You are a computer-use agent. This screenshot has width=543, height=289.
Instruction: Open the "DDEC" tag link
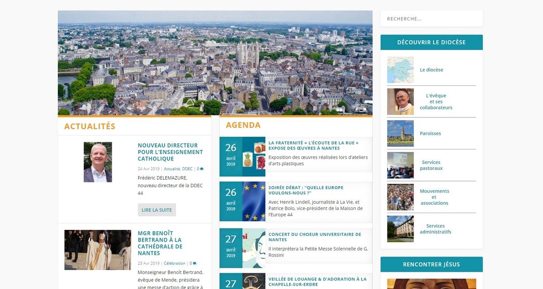click(186, 168)
